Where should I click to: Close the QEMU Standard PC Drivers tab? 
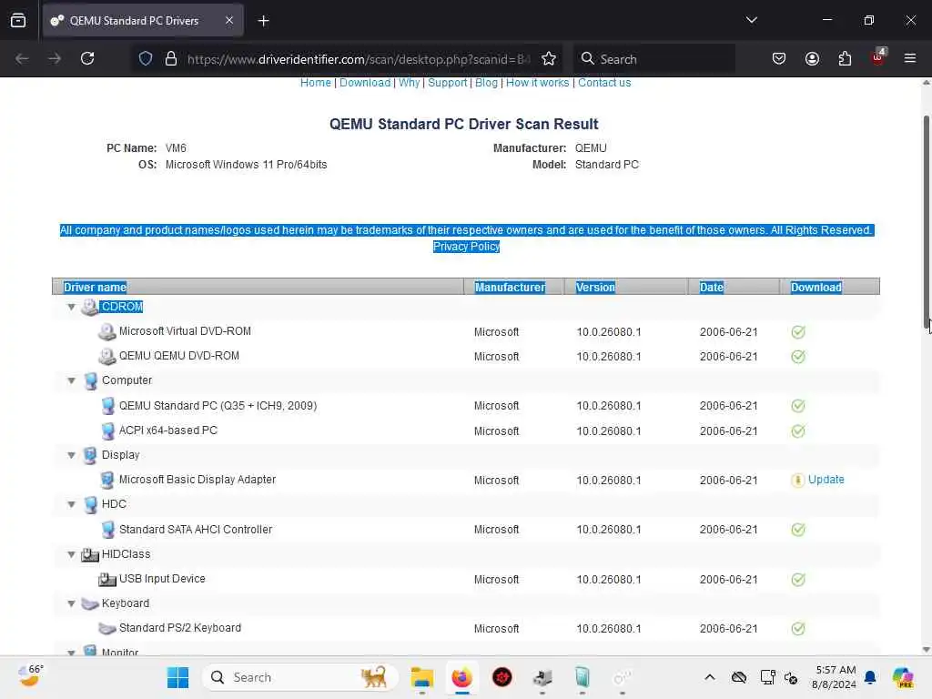(229, 20)
